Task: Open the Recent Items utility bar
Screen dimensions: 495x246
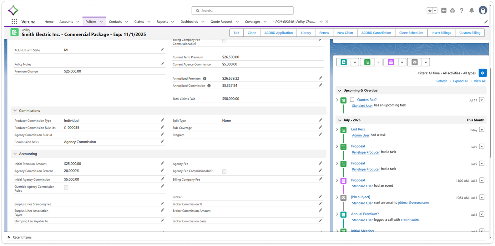Action: [19, 237]
